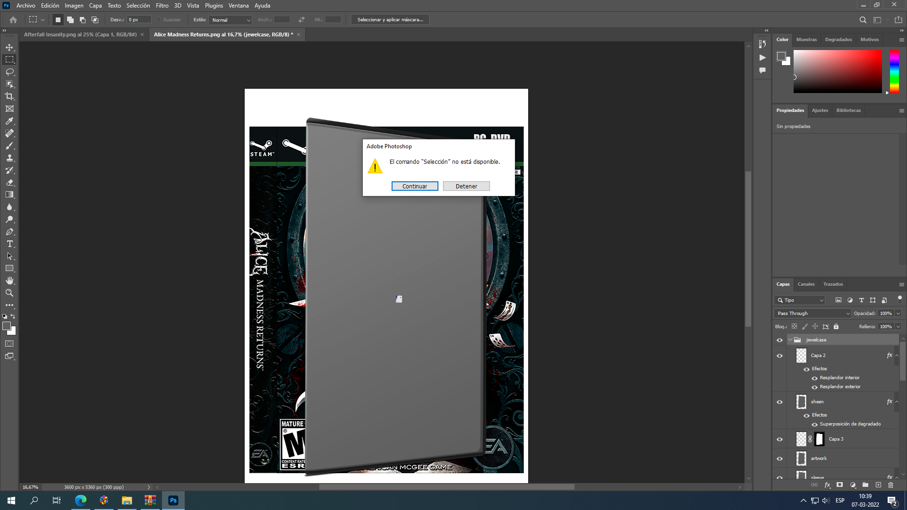Select the Frame tool

click(x=9, y=109)
